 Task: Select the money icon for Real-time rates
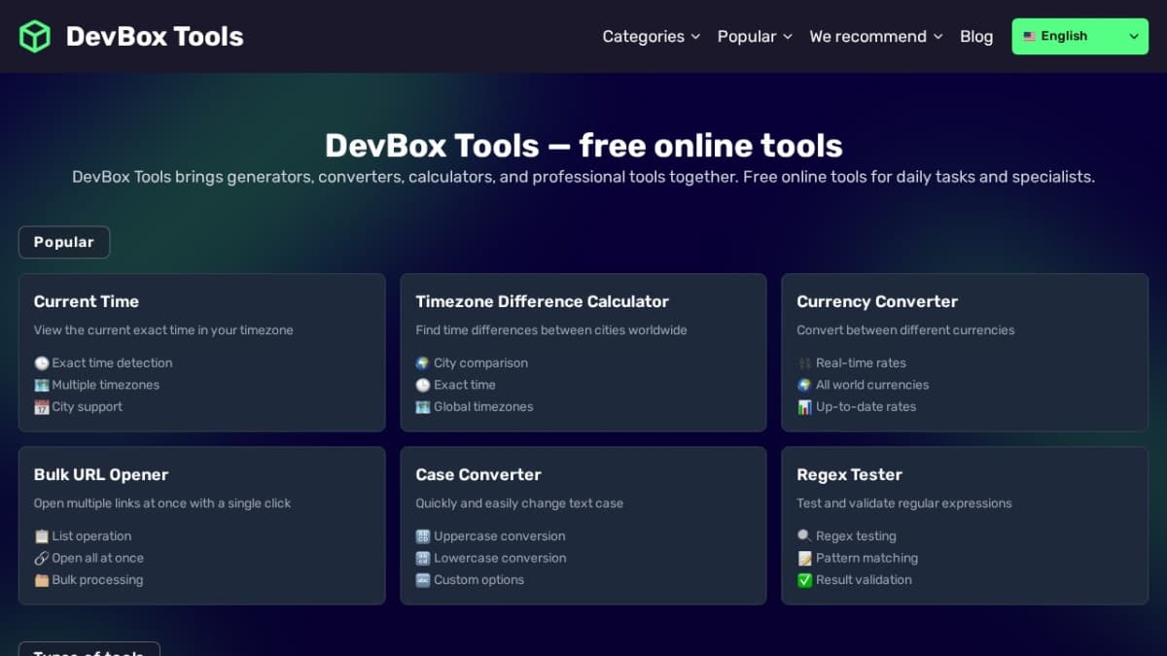click(802, 363)
